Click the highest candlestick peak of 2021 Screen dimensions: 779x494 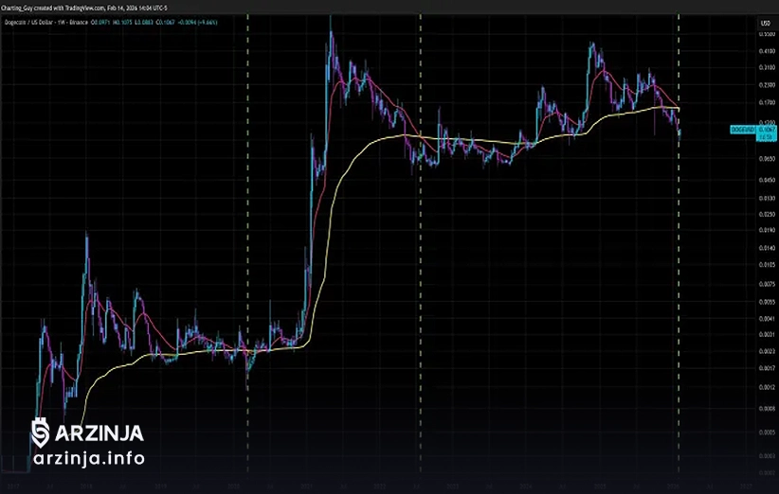coord(331,34)
